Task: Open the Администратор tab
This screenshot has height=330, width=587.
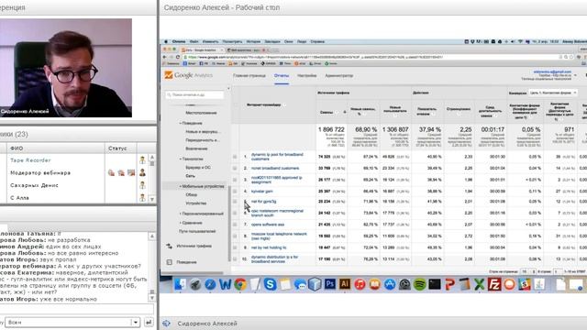Action: click(x=339, y=75)
